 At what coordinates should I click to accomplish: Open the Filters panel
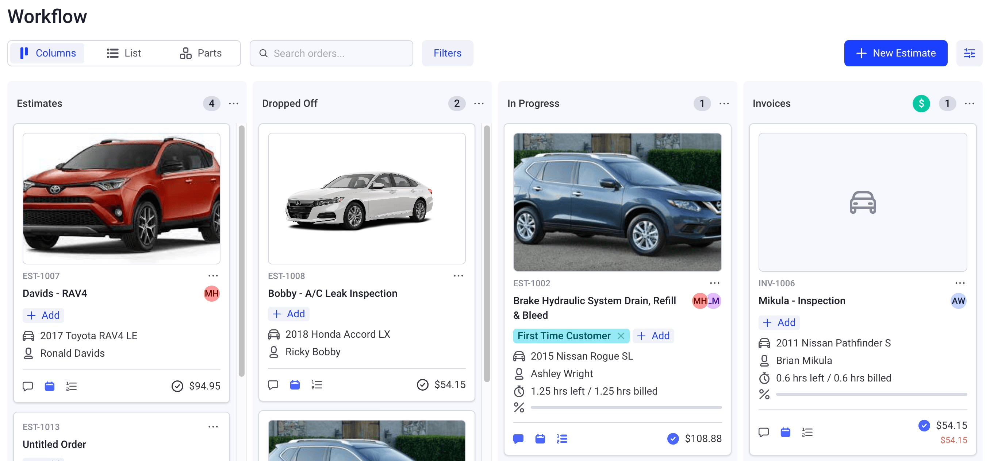pyautogui.click(x=447, y=53)
